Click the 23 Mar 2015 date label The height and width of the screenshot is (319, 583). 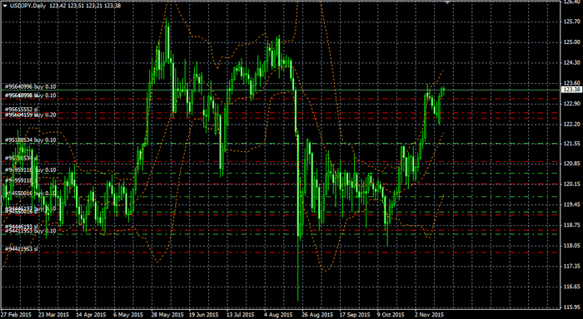click(53, 315)
